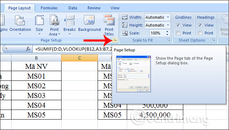229x130 pixels.
Task: Switch to the Formulas tab
Action: [49, 8]
